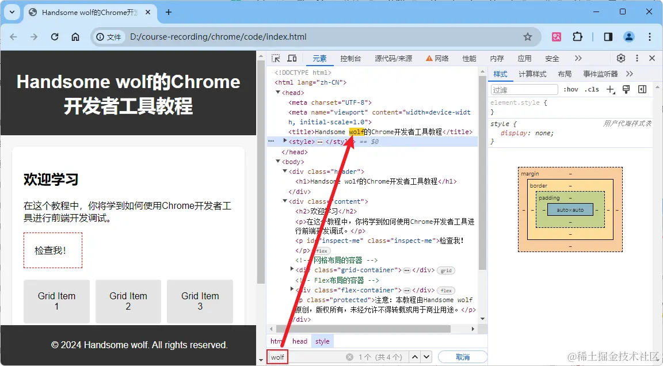
Task: Select the 样式 sidebar tab
Action: (500, 74)
